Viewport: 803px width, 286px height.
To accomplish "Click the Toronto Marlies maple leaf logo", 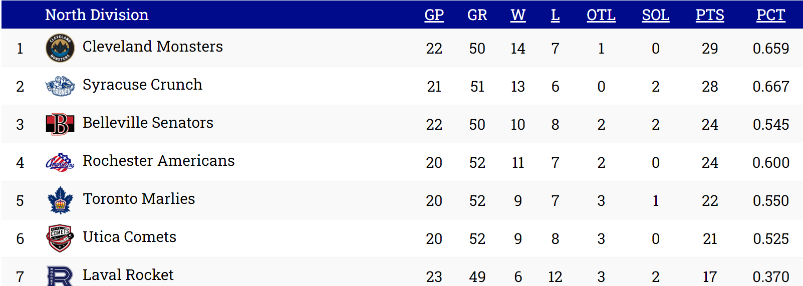I will [60, 200].
